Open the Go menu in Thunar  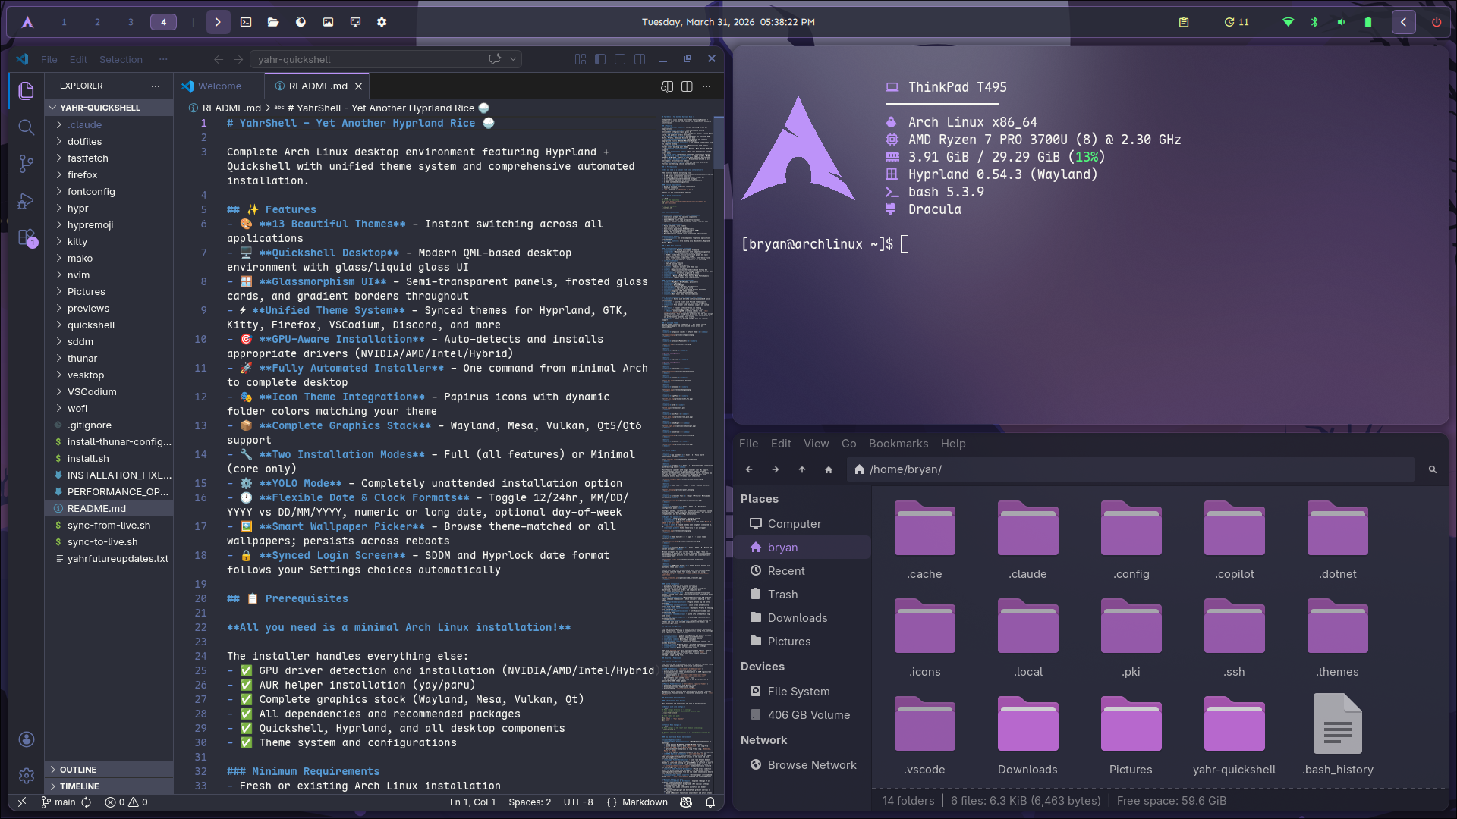[848, 444]
